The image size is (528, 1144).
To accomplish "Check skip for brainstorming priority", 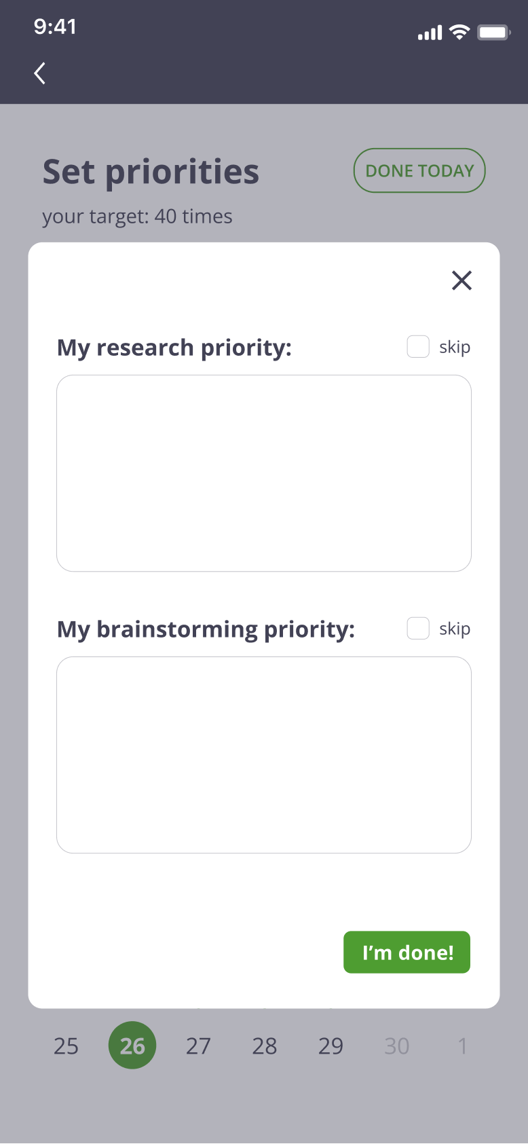I will [418, 629].
